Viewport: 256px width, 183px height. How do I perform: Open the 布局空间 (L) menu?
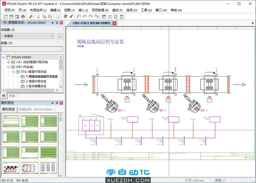point(38,10)
